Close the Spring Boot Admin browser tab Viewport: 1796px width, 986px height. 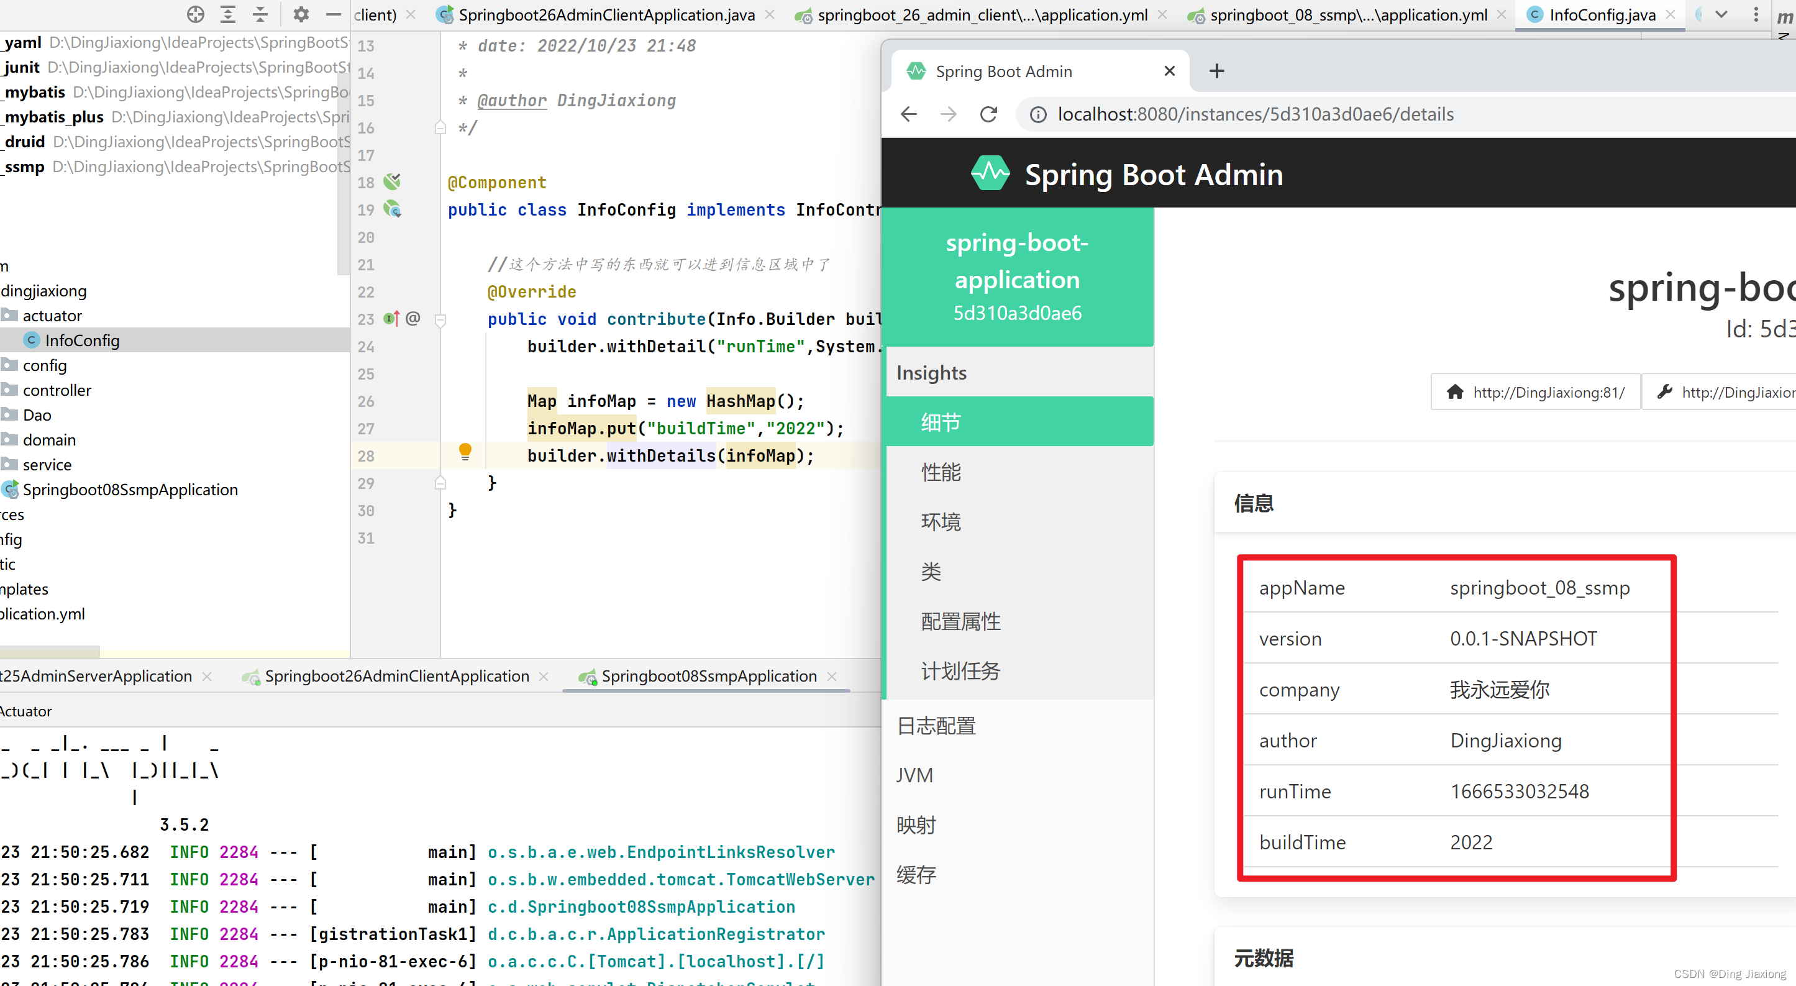(x=1170, y=71)
